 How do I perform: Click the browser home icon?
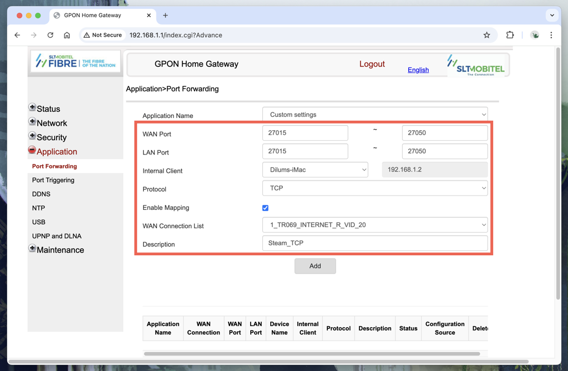tap(67, 35)
